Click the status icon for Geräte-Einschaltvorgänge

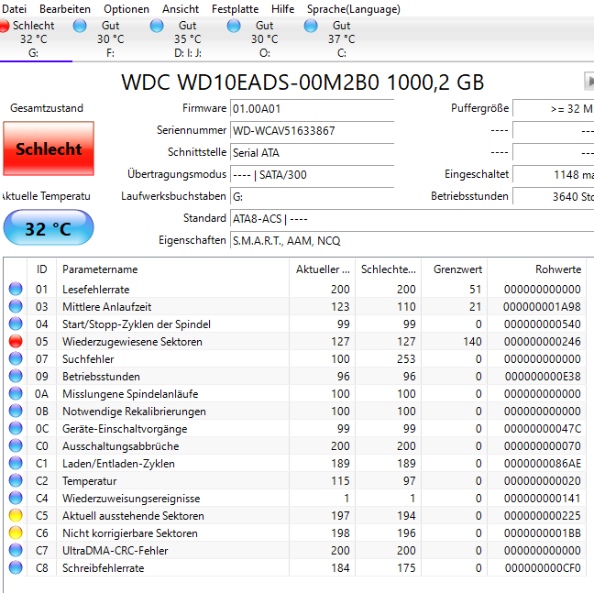point(16,428)
